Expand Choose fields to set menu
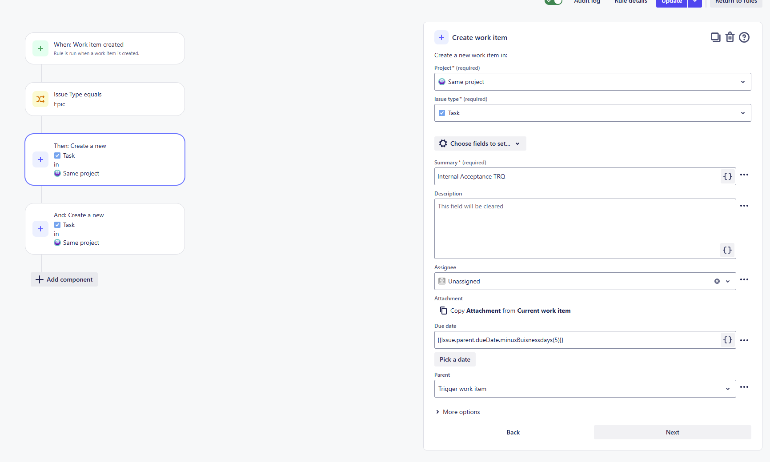 480,143
